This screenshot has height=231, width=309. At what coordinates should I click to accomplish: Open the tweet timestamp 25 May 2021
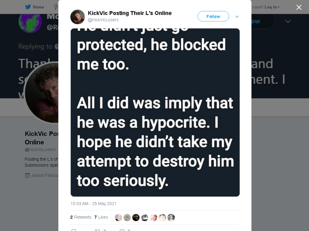coord(94,204)
